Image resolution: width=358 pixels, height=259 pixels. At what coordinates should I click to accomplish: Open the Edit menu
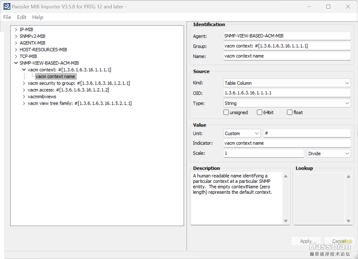click(x=21, y=17)
